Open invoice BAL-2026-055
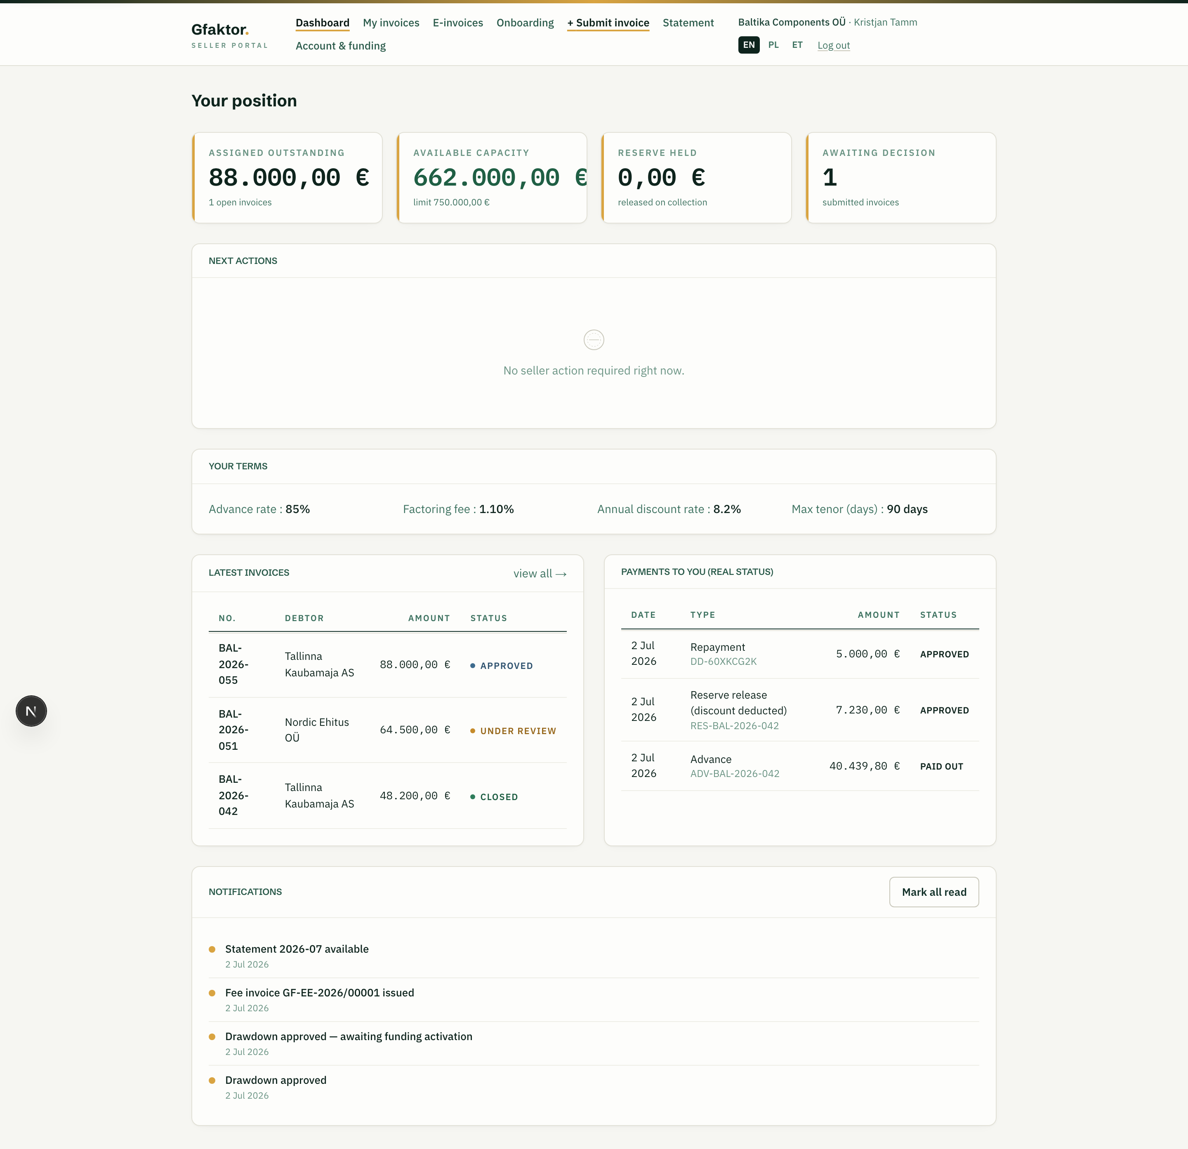Image resolution: width=1188 pixels, height=1149 pixels. [x=233, y=664]
